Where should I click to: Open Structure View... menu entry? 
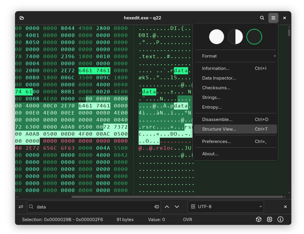235,129
